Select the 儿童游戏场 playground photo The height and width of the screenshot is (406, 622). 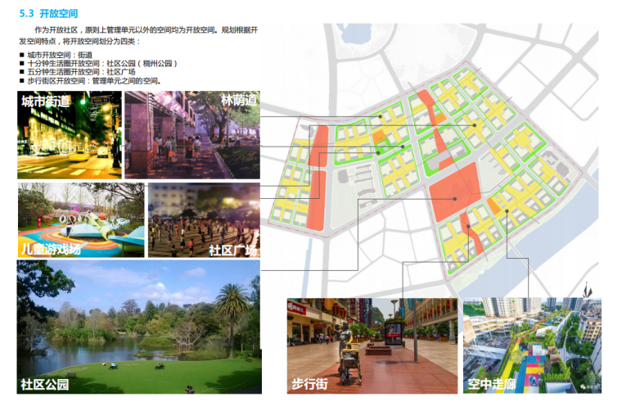(80, 219)
